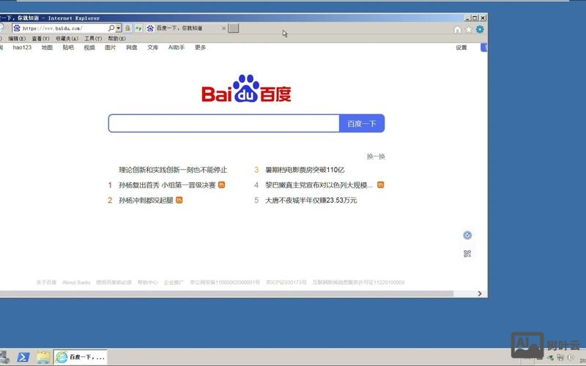Viewport: 586px width, 366px height.
Task: Click the Baidu logo
Action: (246, 89)
